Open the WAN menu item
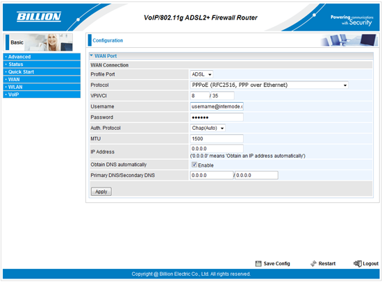The width and height of the screenshot is (382, 282). (42, 79)
